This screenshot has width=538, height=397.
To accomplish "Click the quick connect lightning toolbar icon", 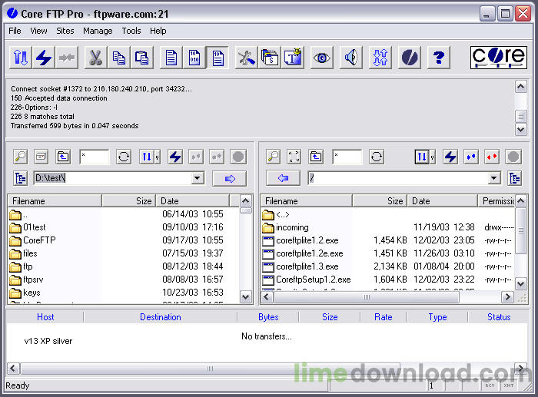I will (44, 58).
